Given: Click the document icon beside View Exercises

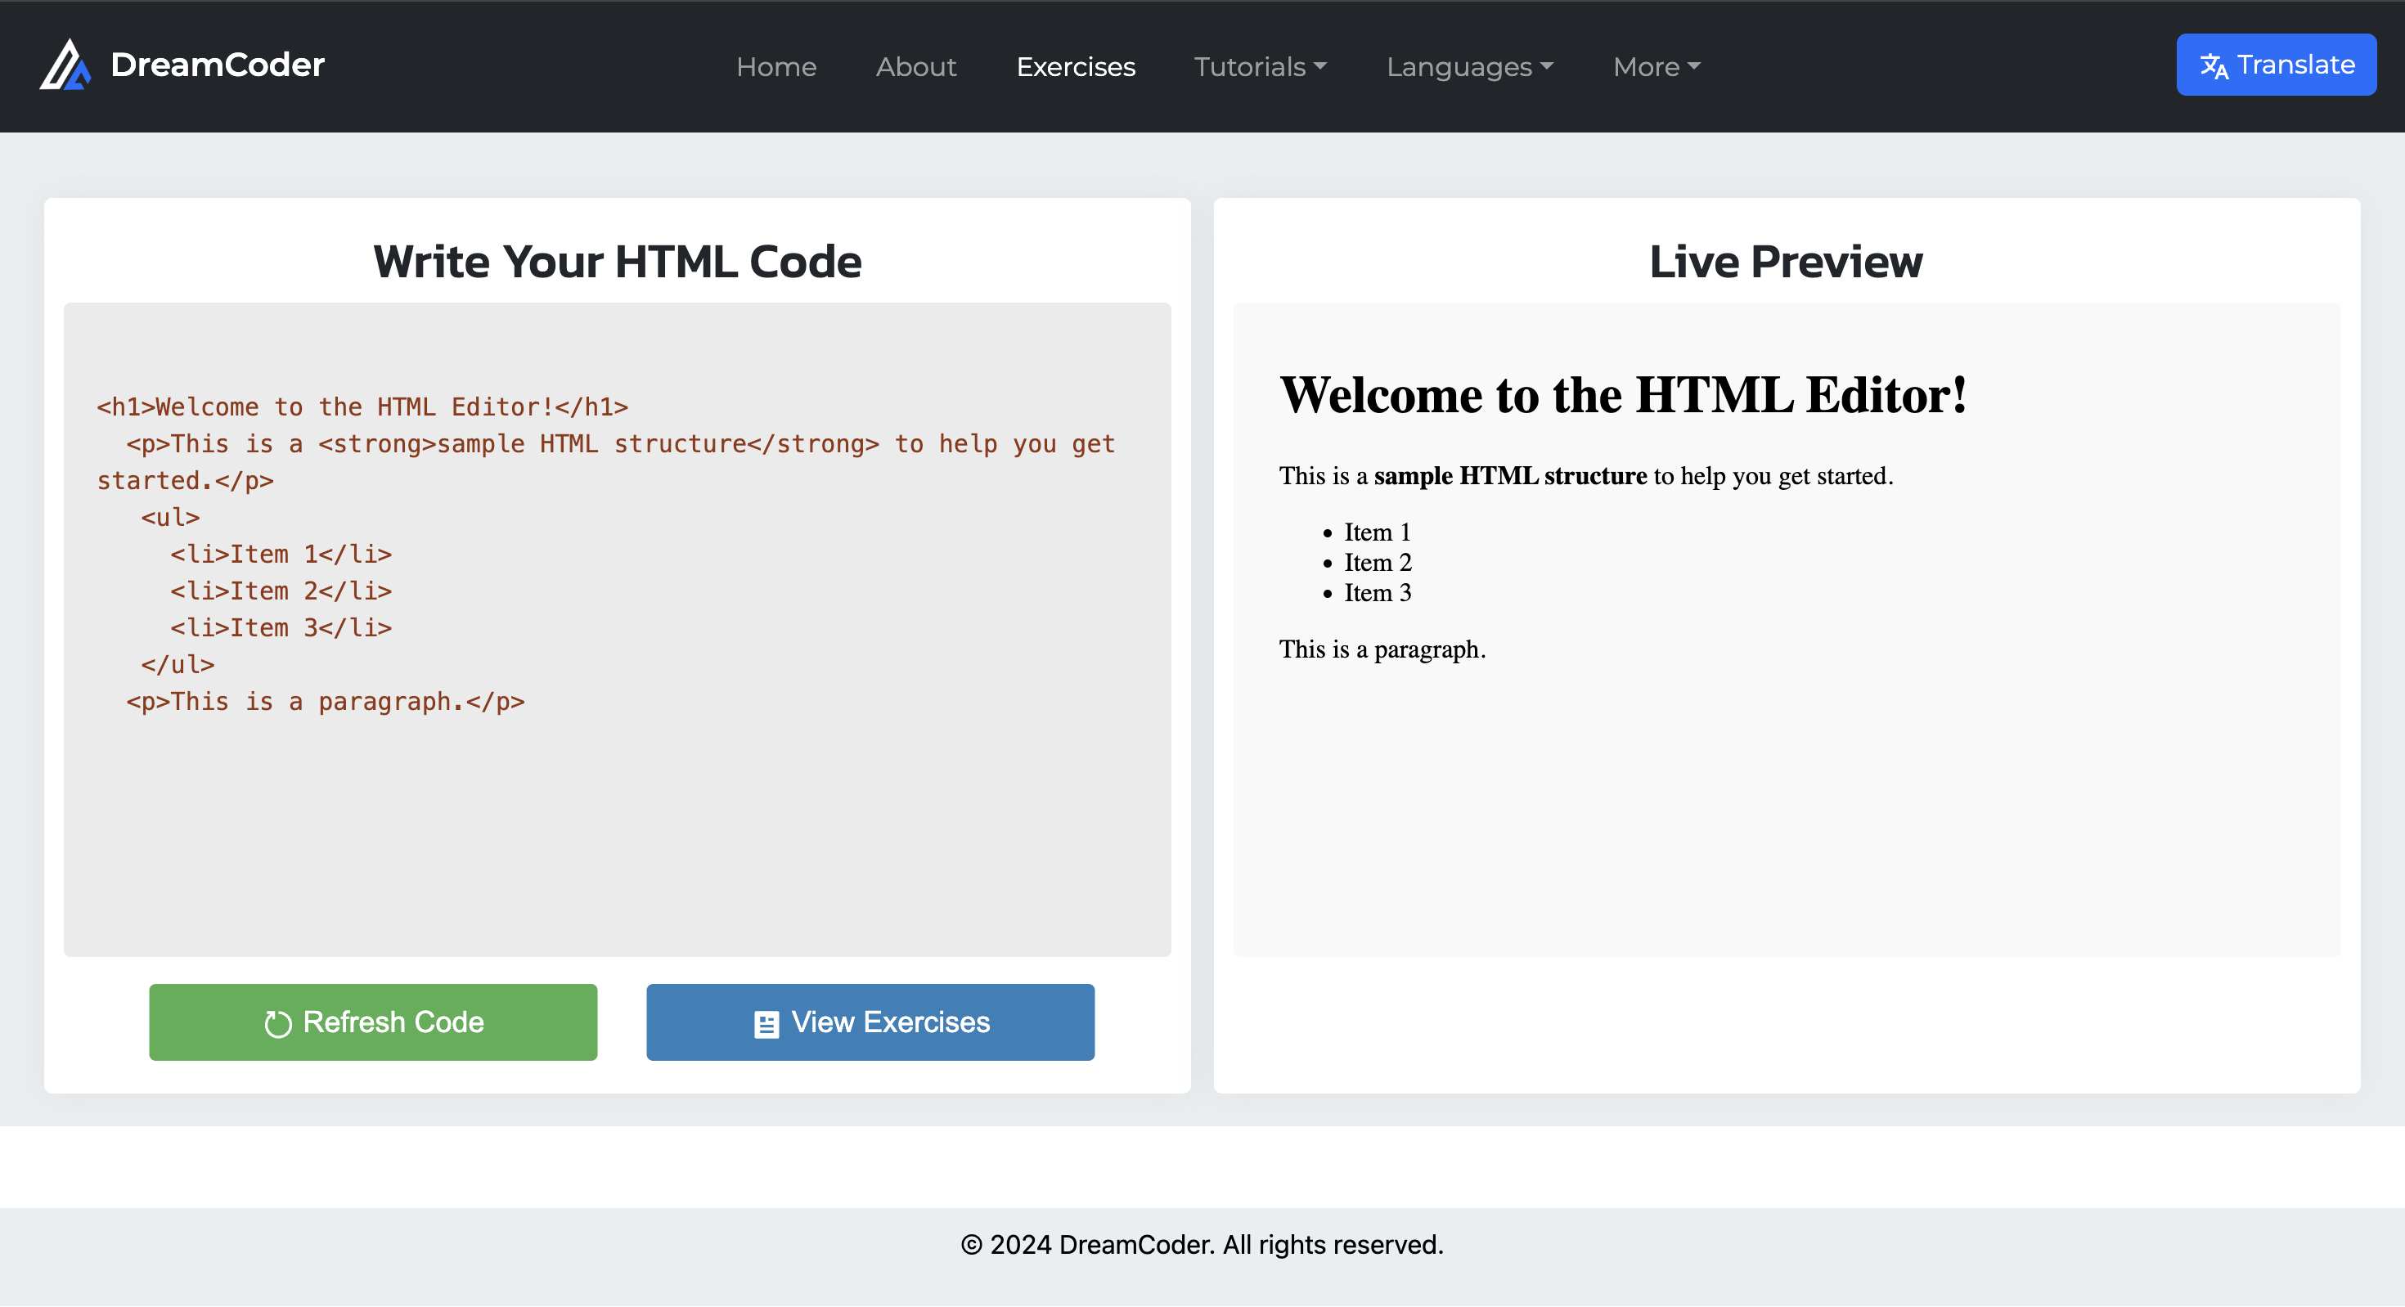Looking at the screenshot, I should (766, 1024).
